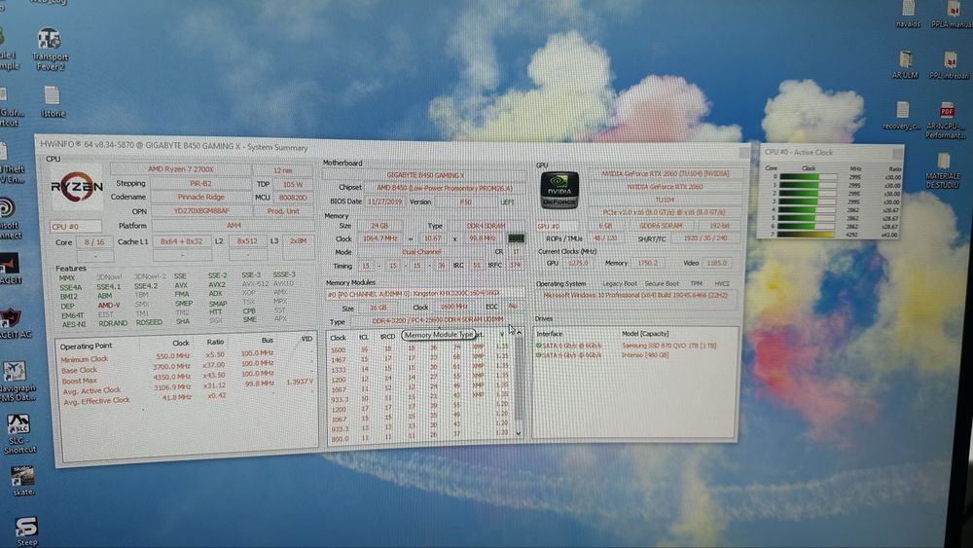The image size is (973, 548).
Task: Click core 0 clock bar in Active Clock window
Action: point(808,177)
